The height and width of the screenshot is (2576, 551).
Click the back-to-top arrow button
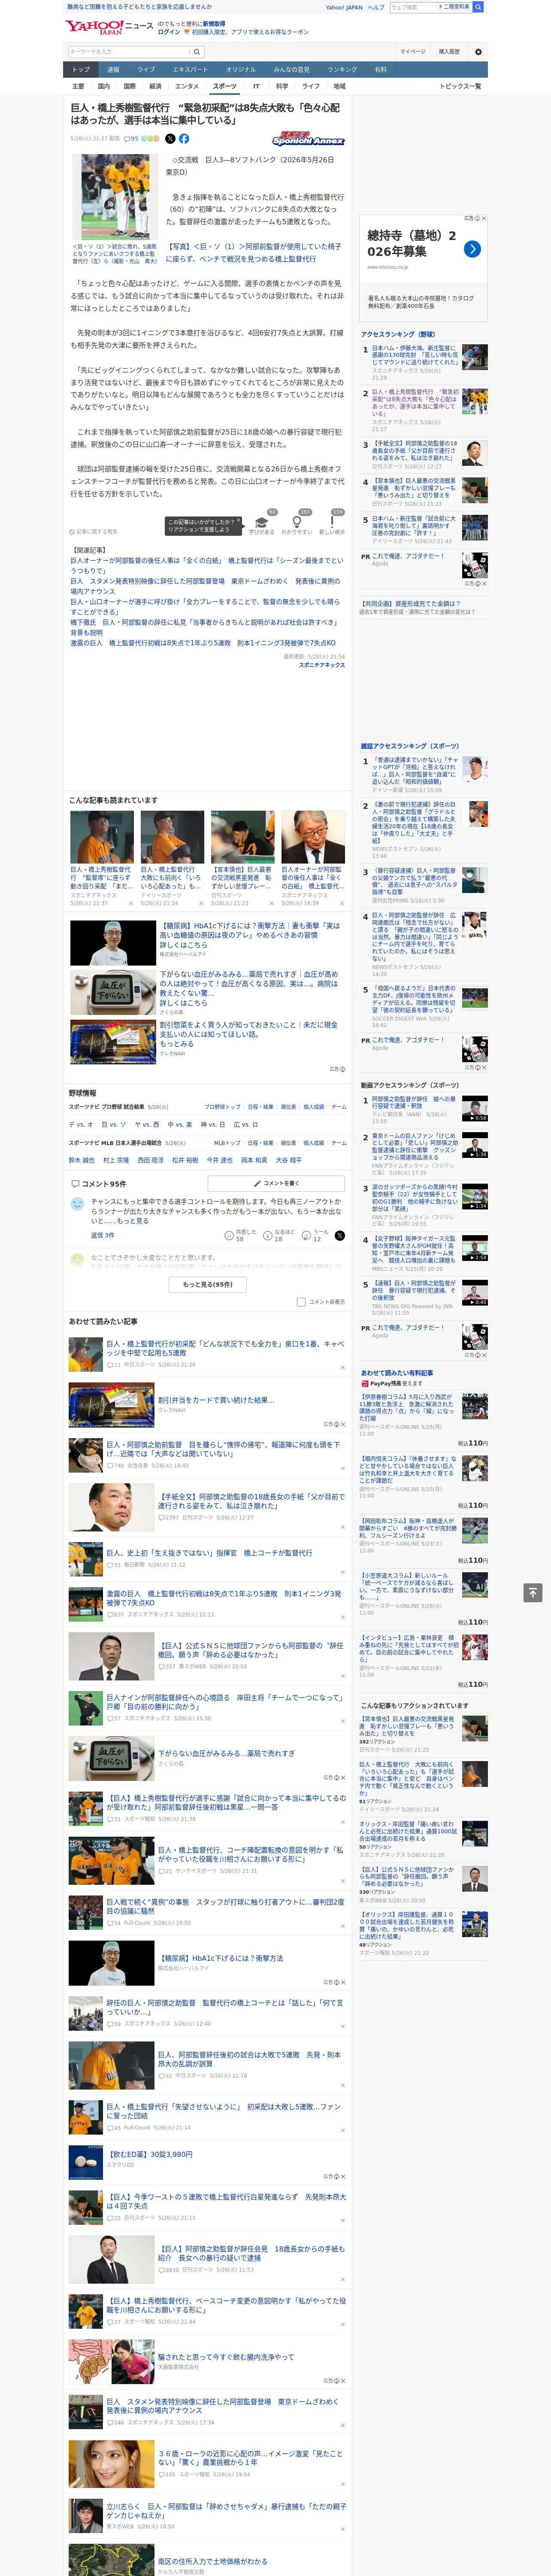(x=533, y=1593)
